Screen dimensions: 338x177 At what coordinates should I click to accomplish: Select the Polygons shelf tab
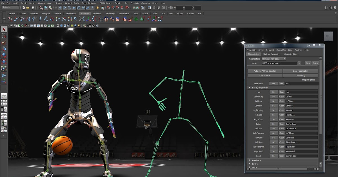point(46,13)
